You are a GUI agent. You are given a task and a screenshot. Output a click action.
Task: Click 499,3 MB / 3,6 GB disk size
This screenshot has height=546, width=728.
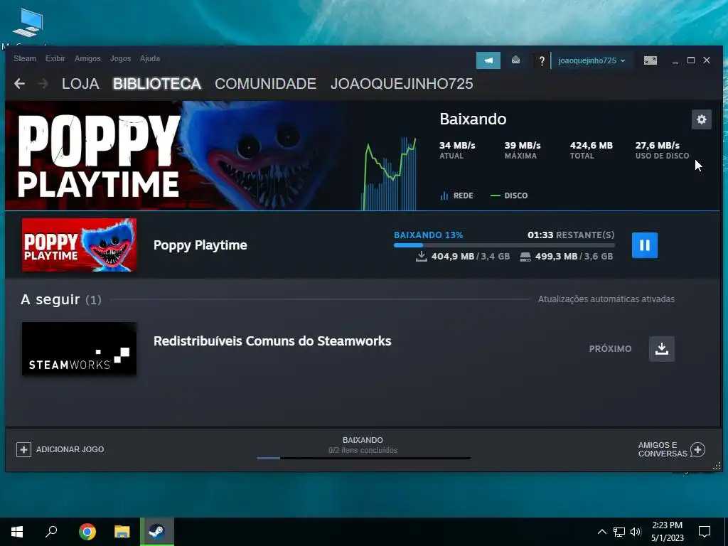click(x=567, y=256)
